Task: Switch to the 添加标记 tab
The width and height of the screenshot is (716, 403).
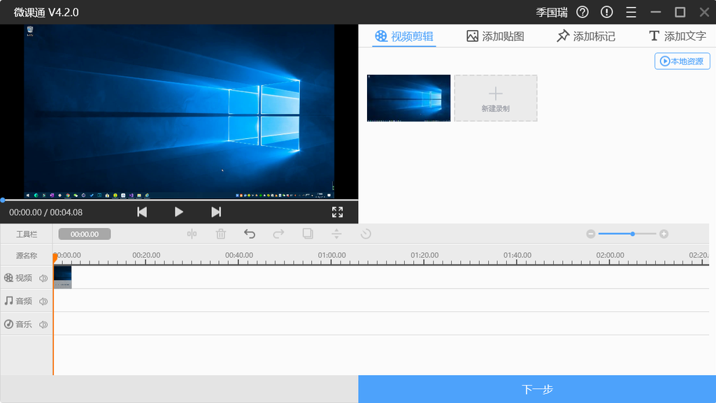Action: (x=586, y=36)
